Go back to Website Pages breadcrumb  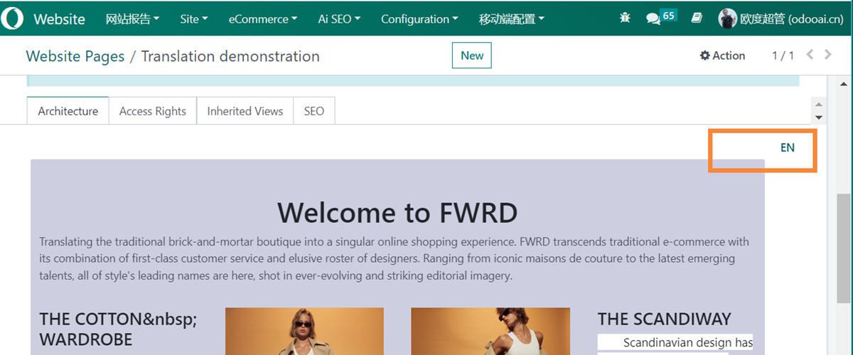click(75, 56)
